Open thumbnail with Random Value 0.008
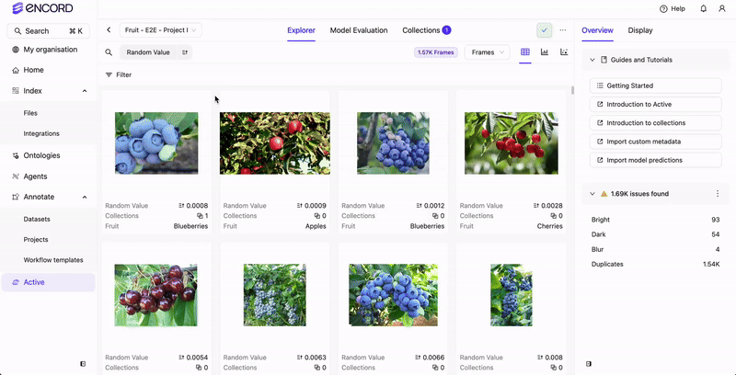Screen dimensions: 736x375 512,295
